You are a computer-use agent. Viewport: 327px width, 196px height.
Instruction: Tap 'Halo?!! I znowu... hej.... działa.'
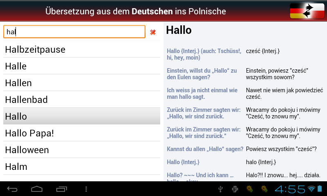coord(283,175)
